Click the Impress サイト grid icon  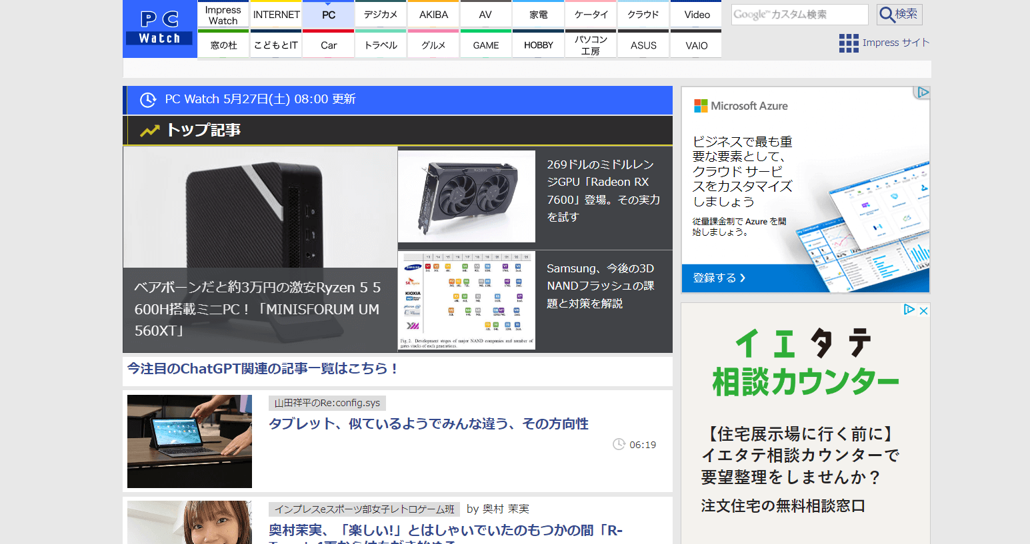pyautogui.click(x=848, y=43)
